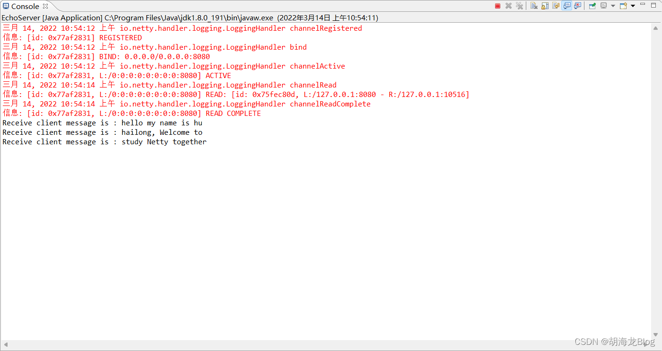Maximize the Console view

point(653,5)
